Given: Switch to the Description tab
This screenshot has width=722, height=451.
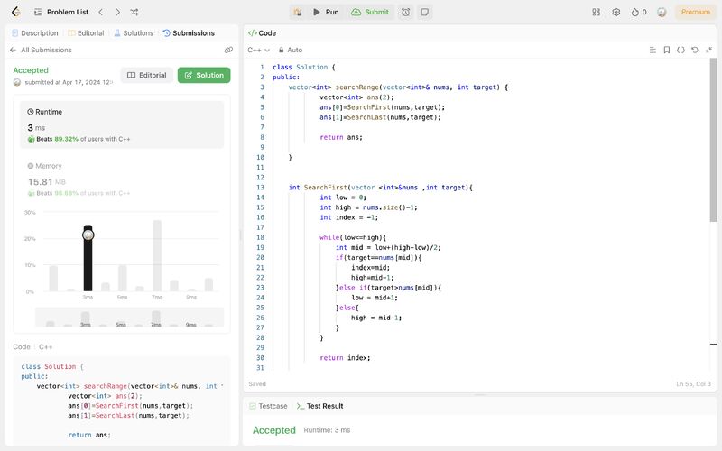Looking at the screenshot, I should (x=35, y=33).
